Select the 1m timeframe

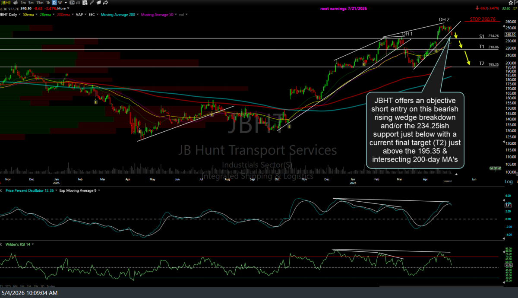pyautogui.click(x=23, y=3)
